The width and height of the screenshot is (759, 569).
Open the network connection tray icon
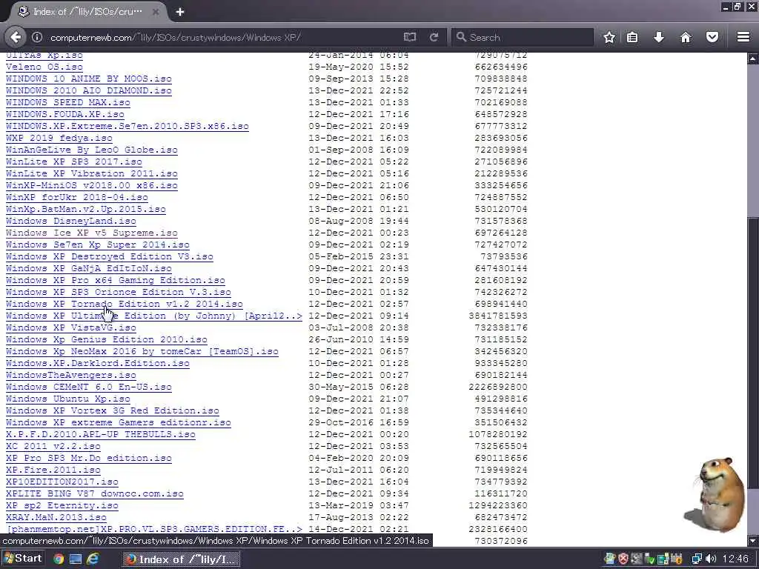coord(697,559)
